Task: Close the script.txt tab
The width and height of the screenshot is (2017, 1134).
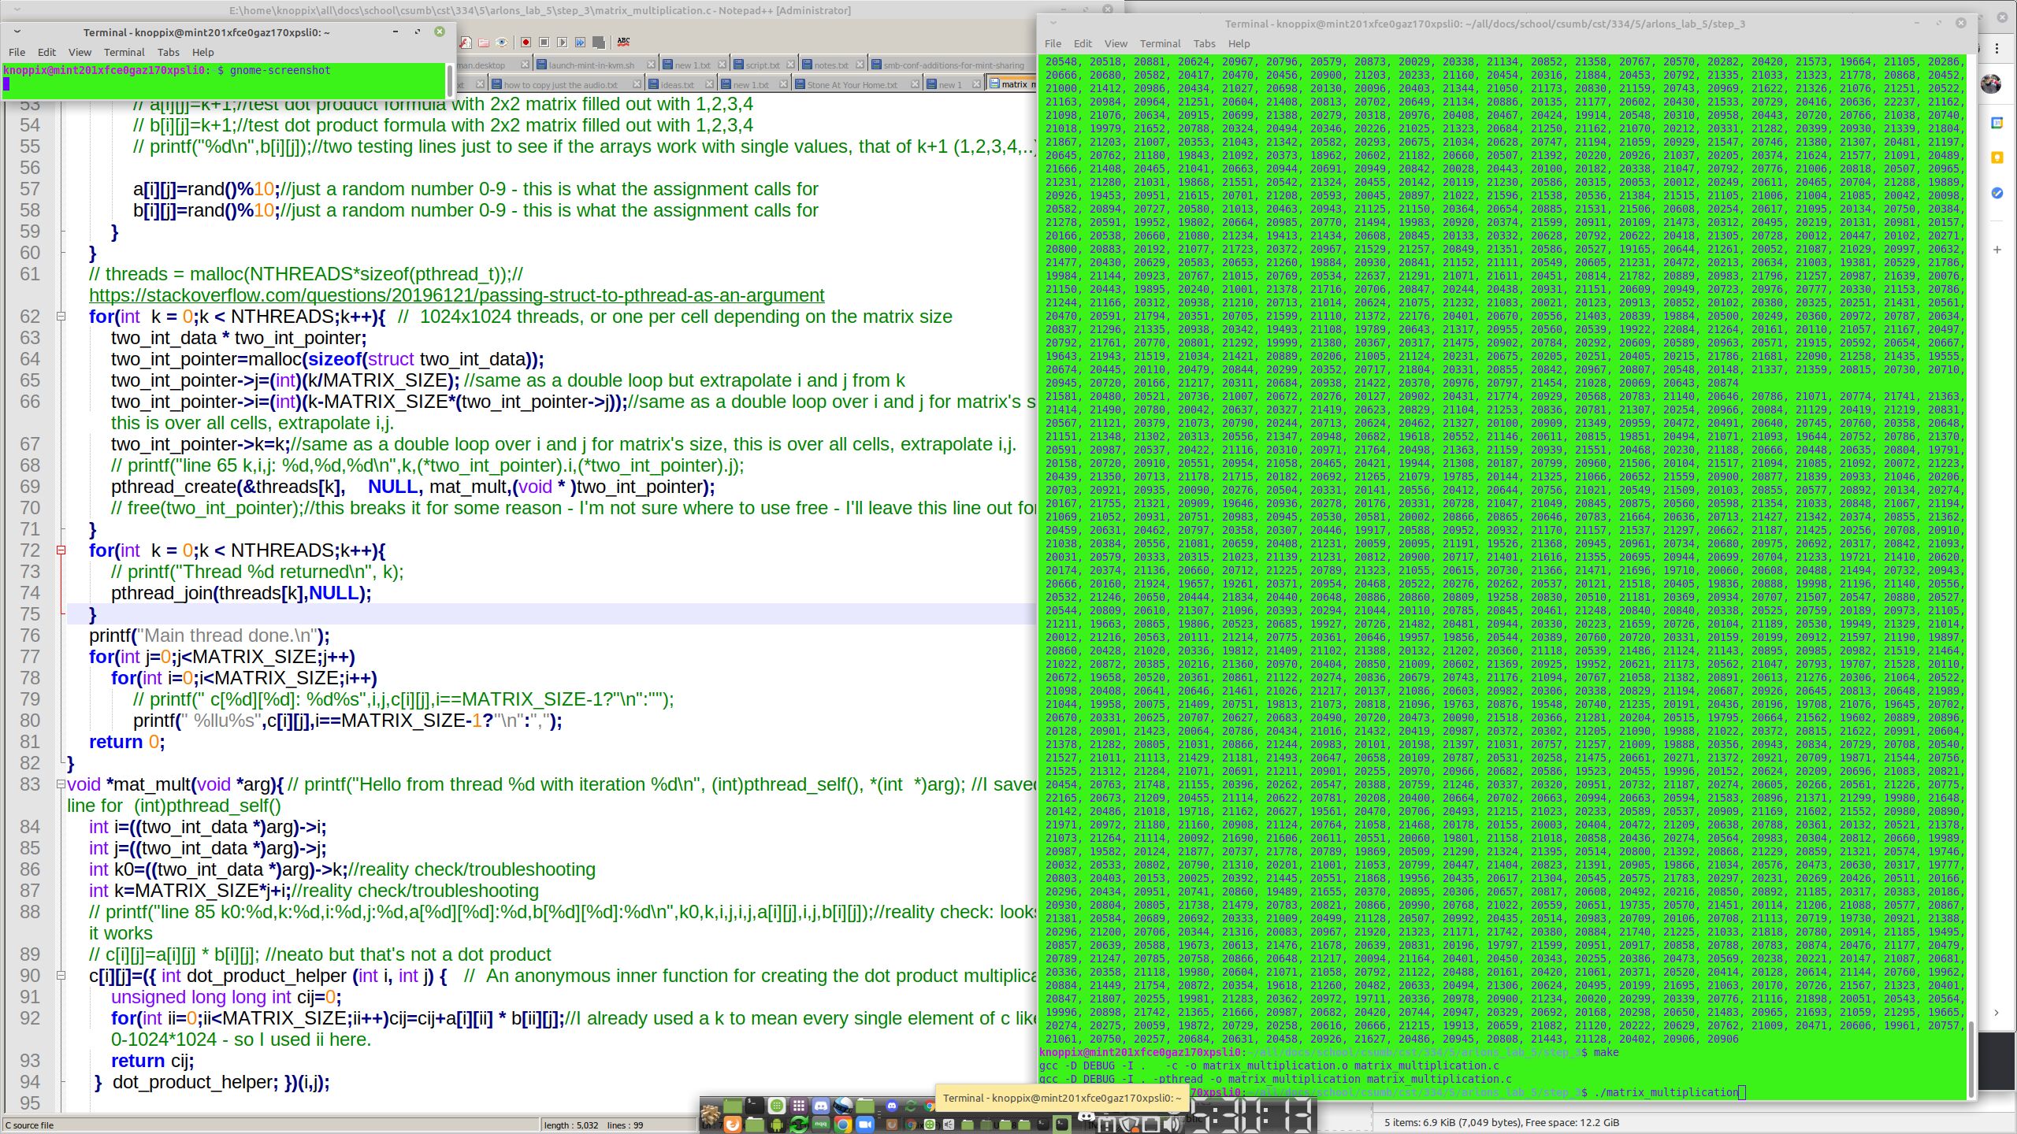Action: (790, 65)
